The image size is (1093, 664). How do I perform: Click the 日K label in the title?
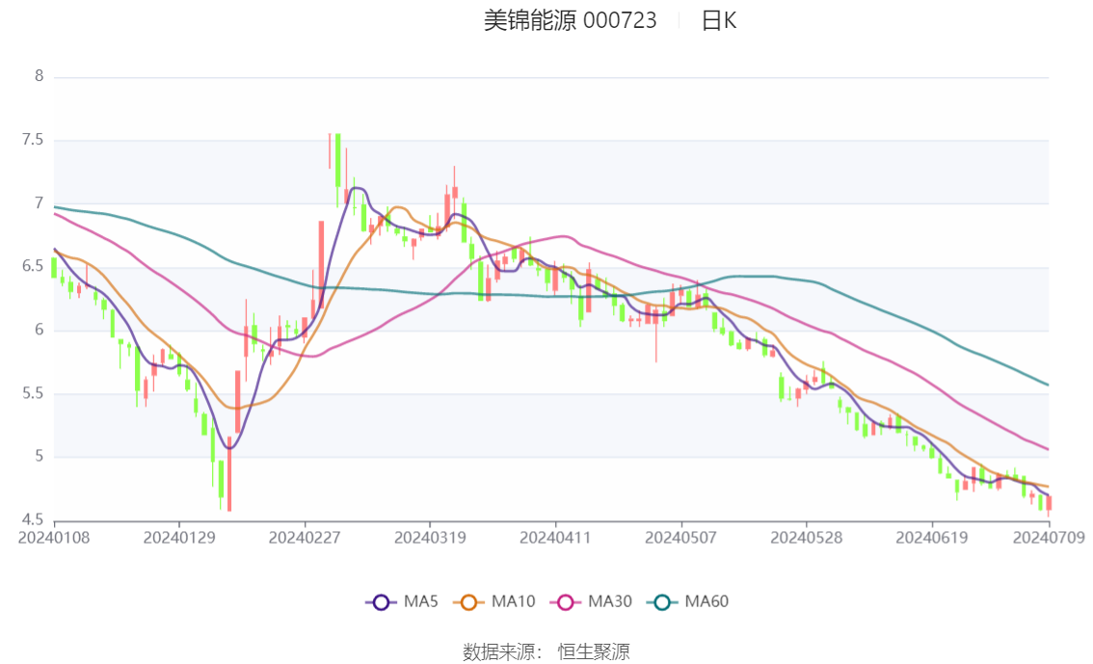[719, 21]
